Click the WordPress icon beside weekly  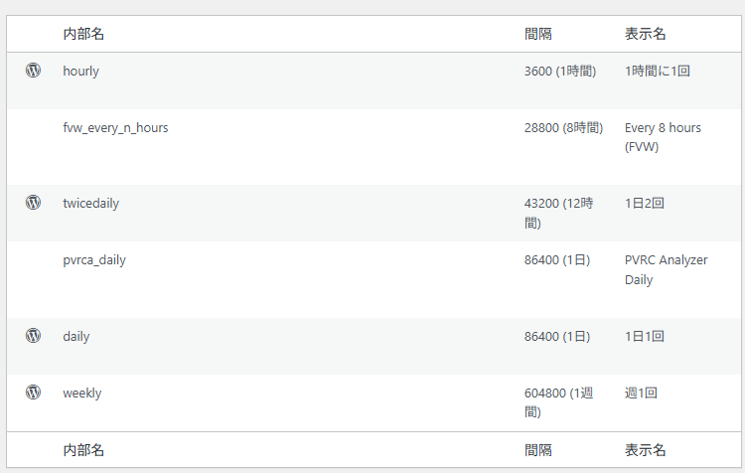[x=33, y=393]
